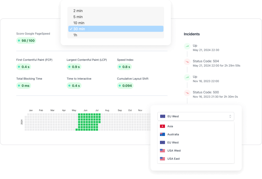This screenshot has height=179, width=262.
Task: Click a green uptime cell under Jun
Action: coord(85,121)
